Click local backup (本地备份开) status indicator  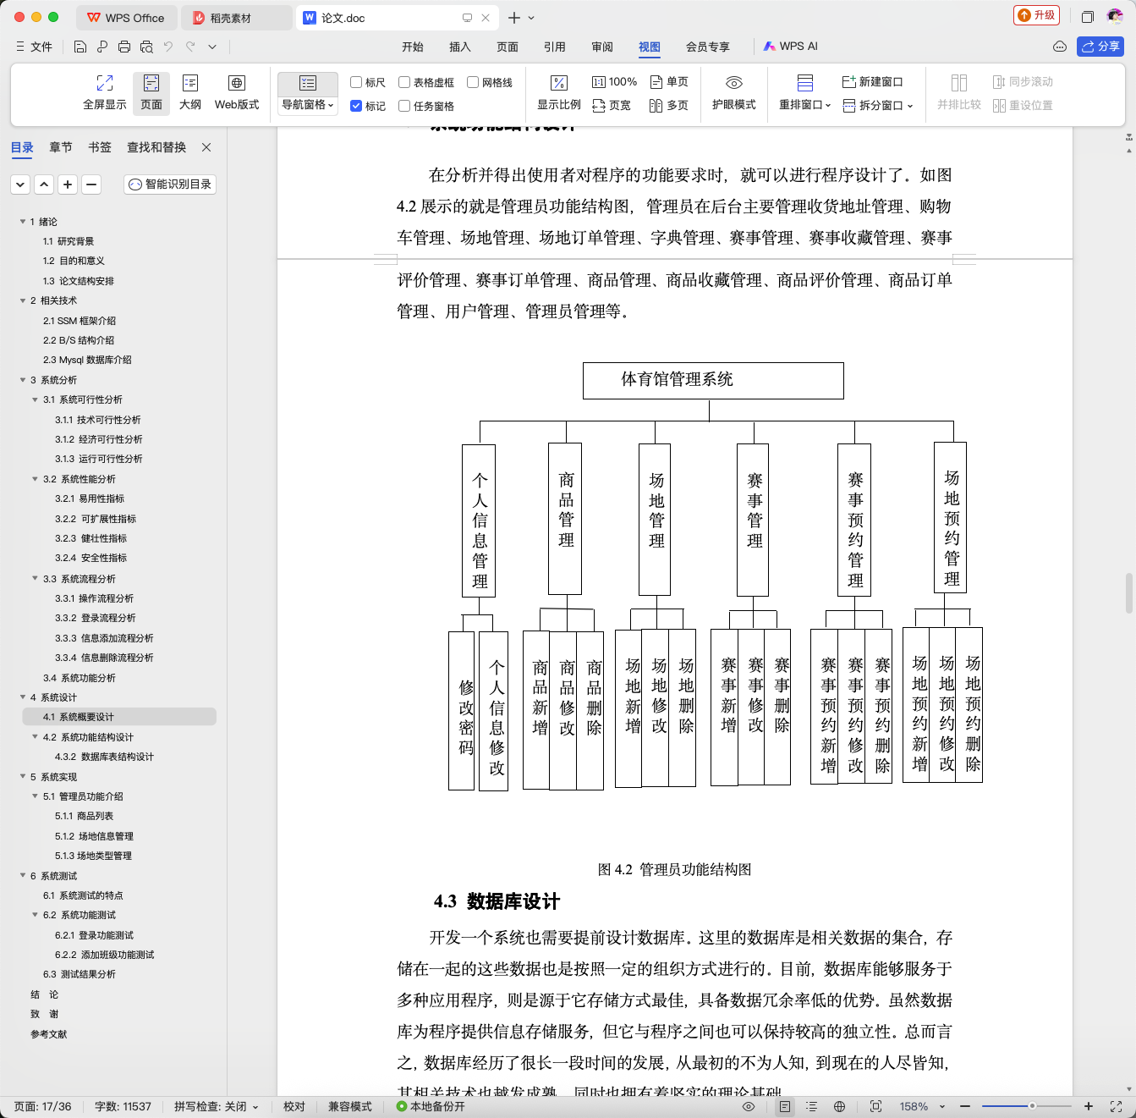431,1106
